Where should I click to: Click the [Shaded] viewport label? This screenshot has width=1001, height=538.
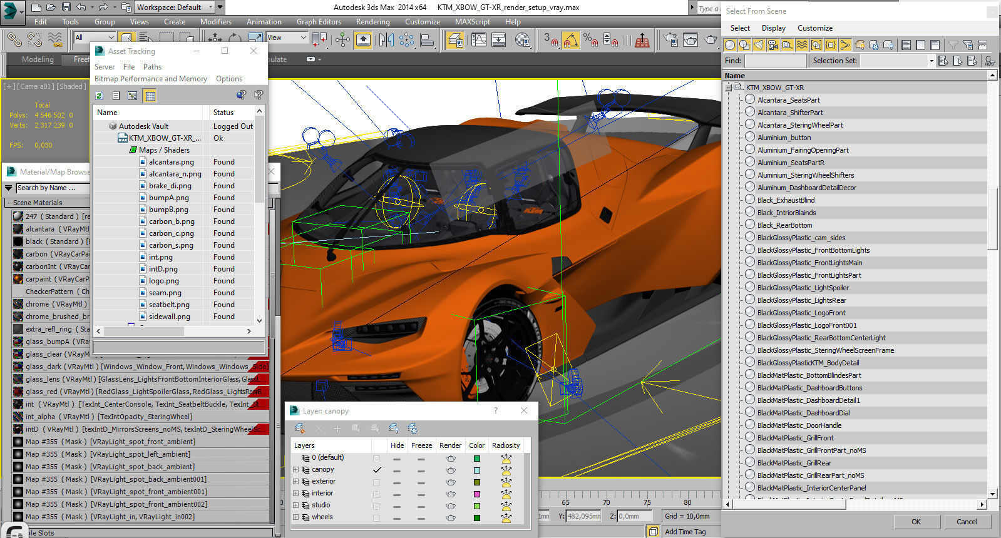click(72, 86)
